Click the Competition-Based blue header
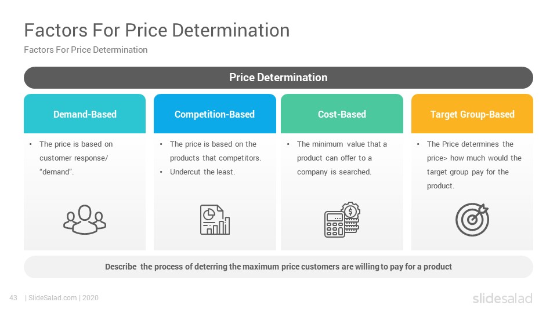 click(215, 114)
